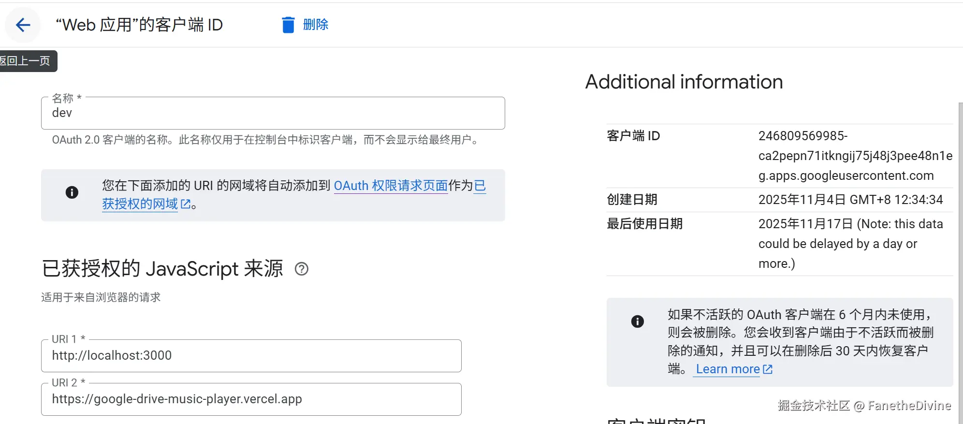This screenshot has width=963, height=424.
Task: Click external link icon after 获授权的网域
Action: pos(186,204)
